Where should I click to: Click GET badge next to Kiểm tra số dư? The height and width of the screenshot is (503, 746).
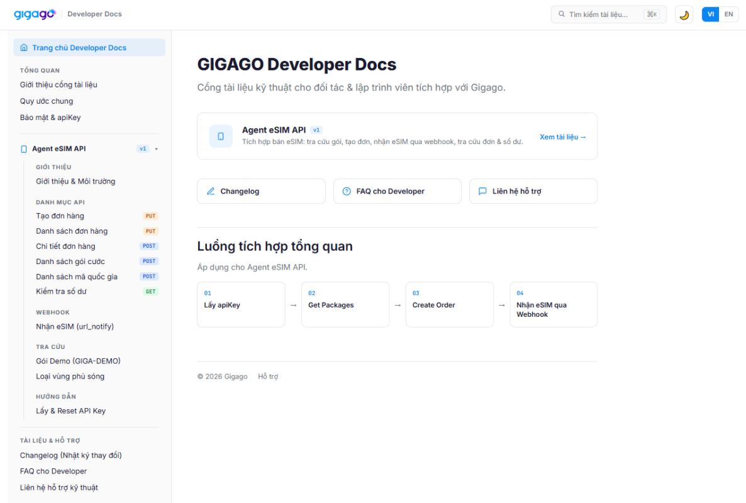(150, 292)
